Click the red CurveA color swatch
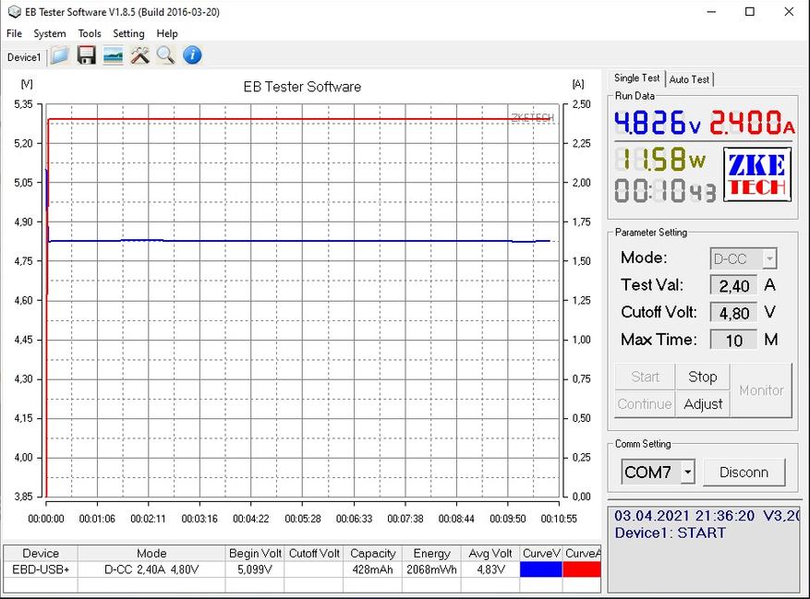The height and width of the screenshot is (599, 810). pyautogui.click(x=582, y=569)
